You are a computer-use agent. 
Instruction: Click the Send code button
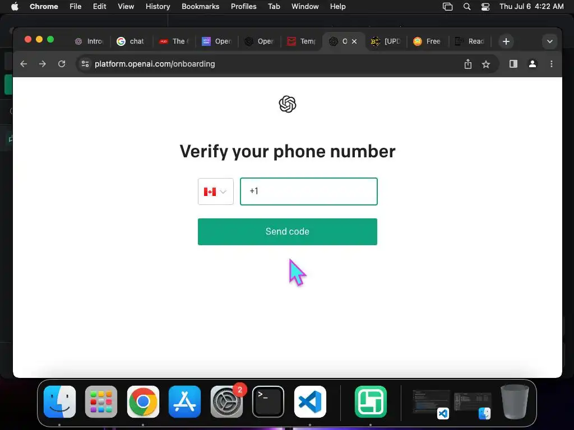tap(288, 231)
